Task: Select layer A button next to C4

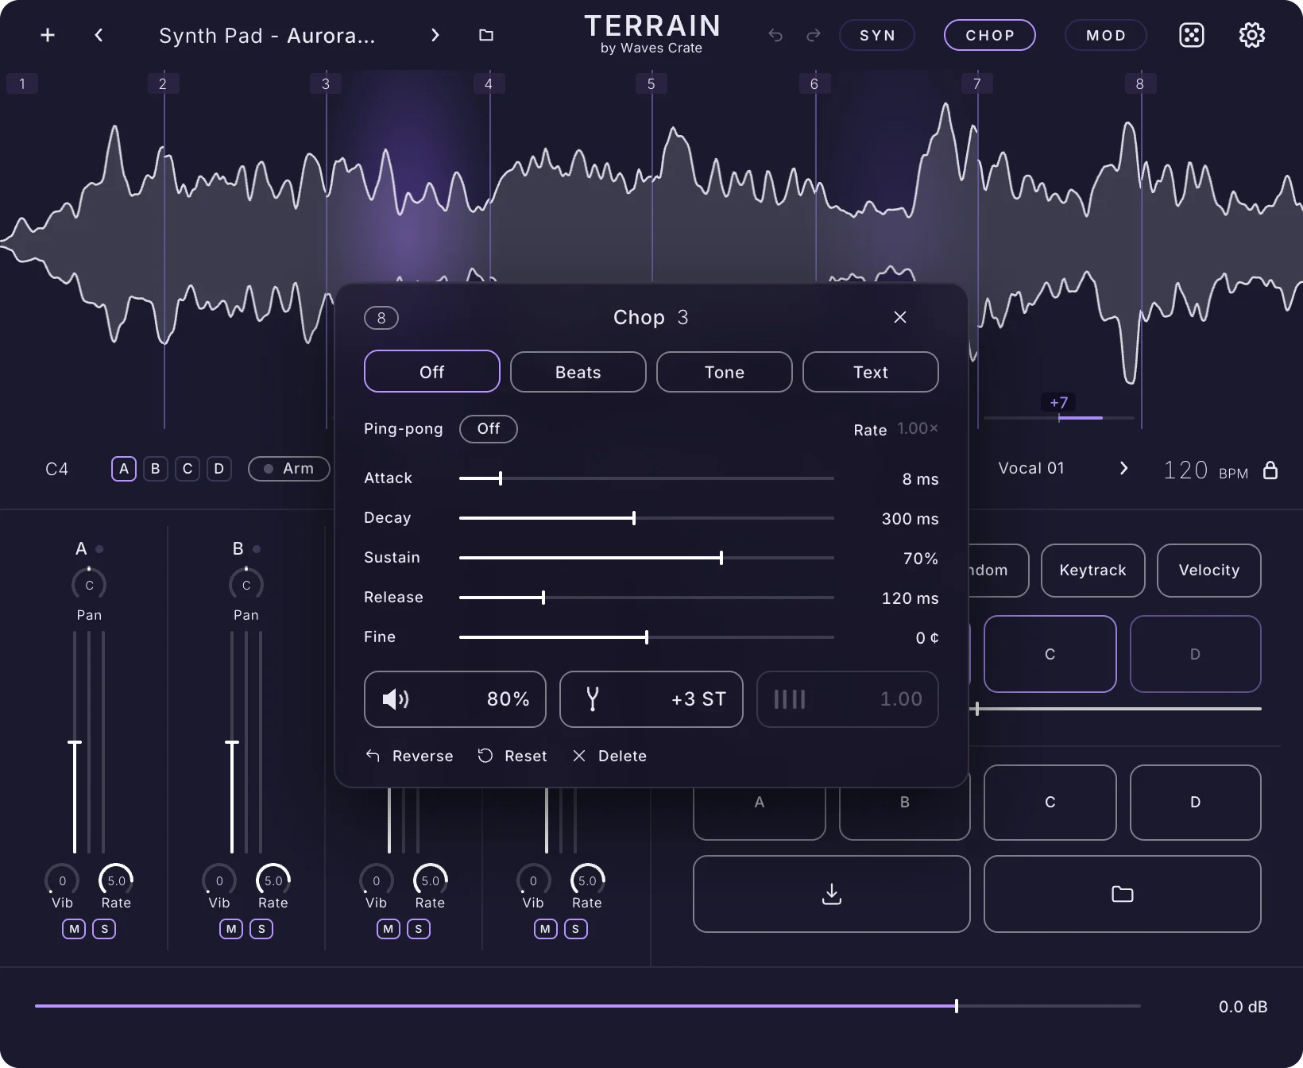Action: click(124, 469)
